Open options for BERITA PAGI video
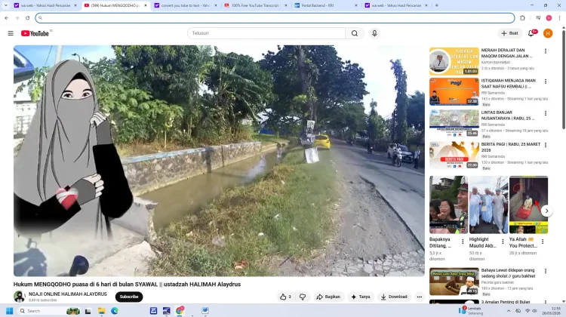 pos(546,145)
